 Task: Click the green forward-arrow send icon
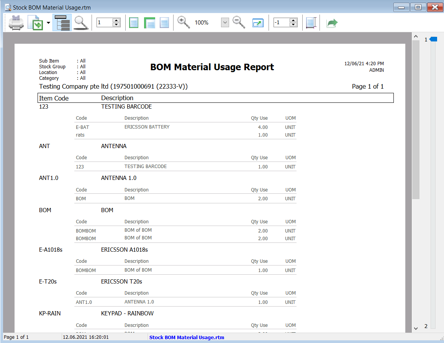pyautogui.click(x=332, y=22)
